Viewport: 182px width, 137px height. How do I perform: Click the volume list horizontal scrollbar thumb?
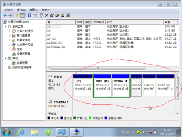[x=98, y=68]
